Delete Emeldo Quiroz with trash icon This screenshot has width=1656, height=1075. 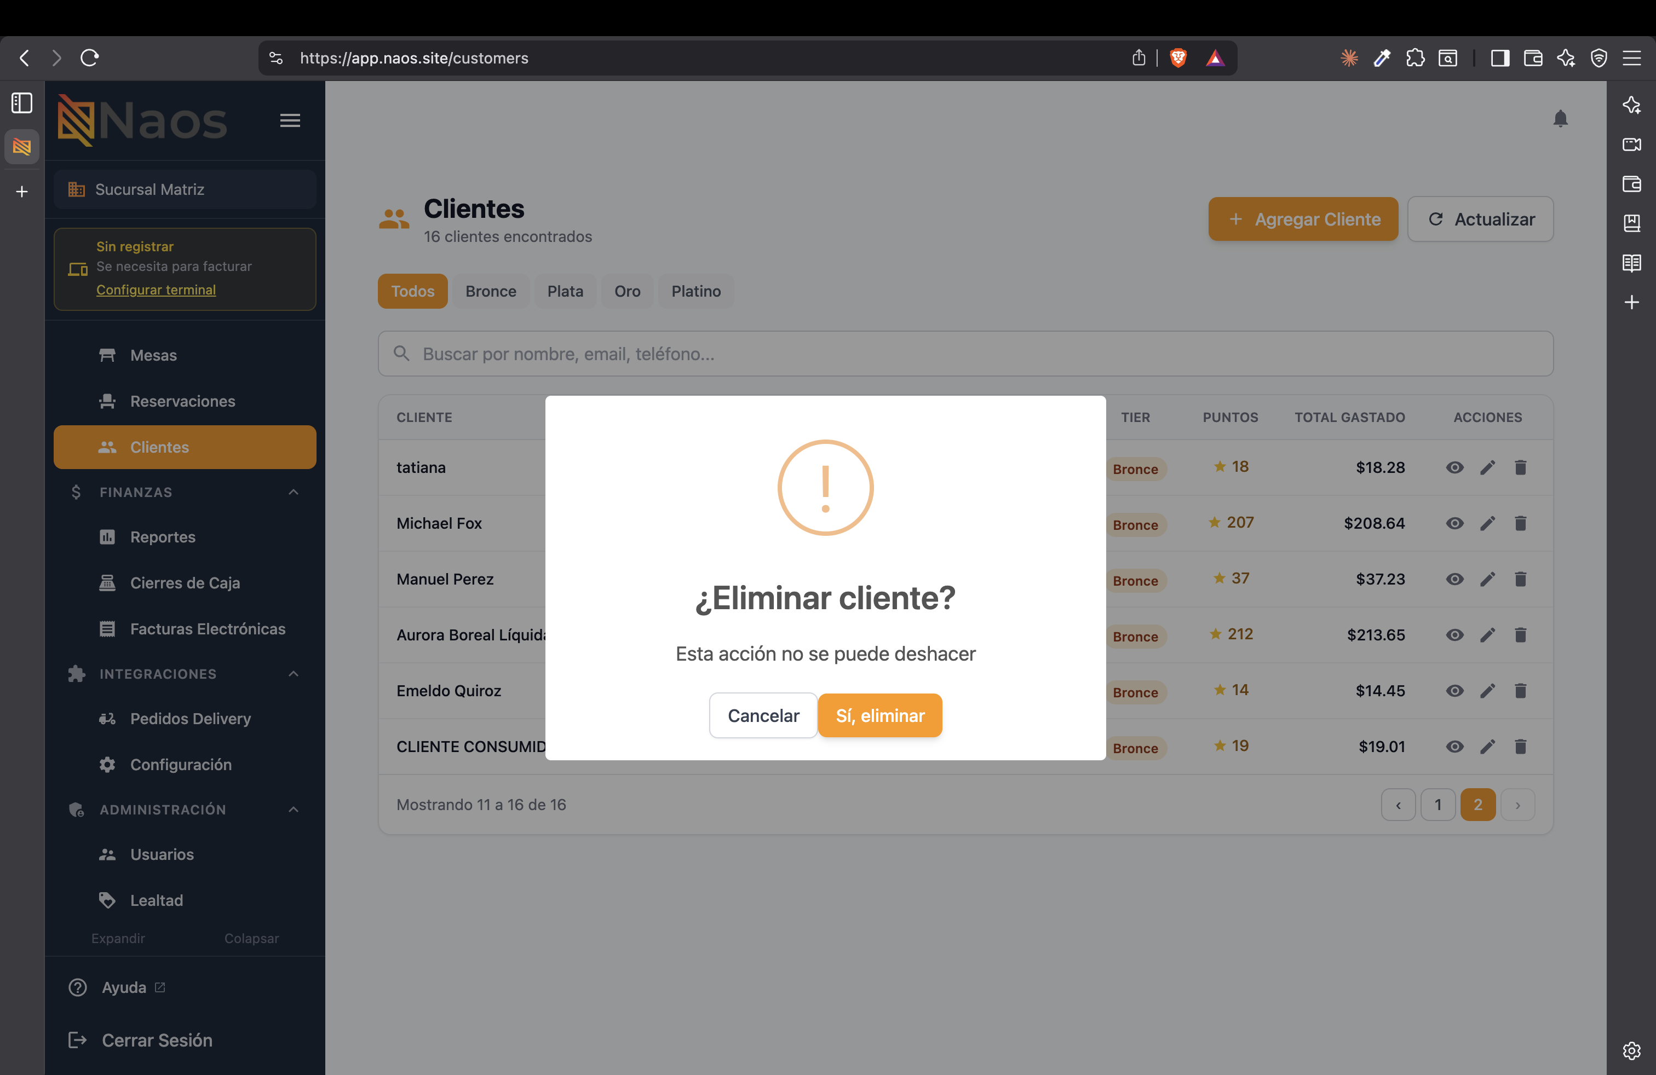[x=1520, y=690]
